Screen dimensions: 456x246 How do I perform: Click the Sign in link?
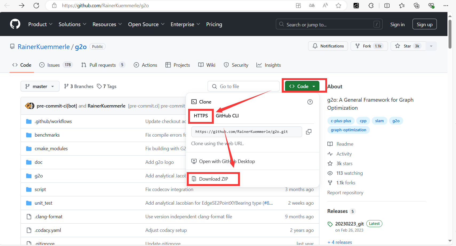click(397, 24)
